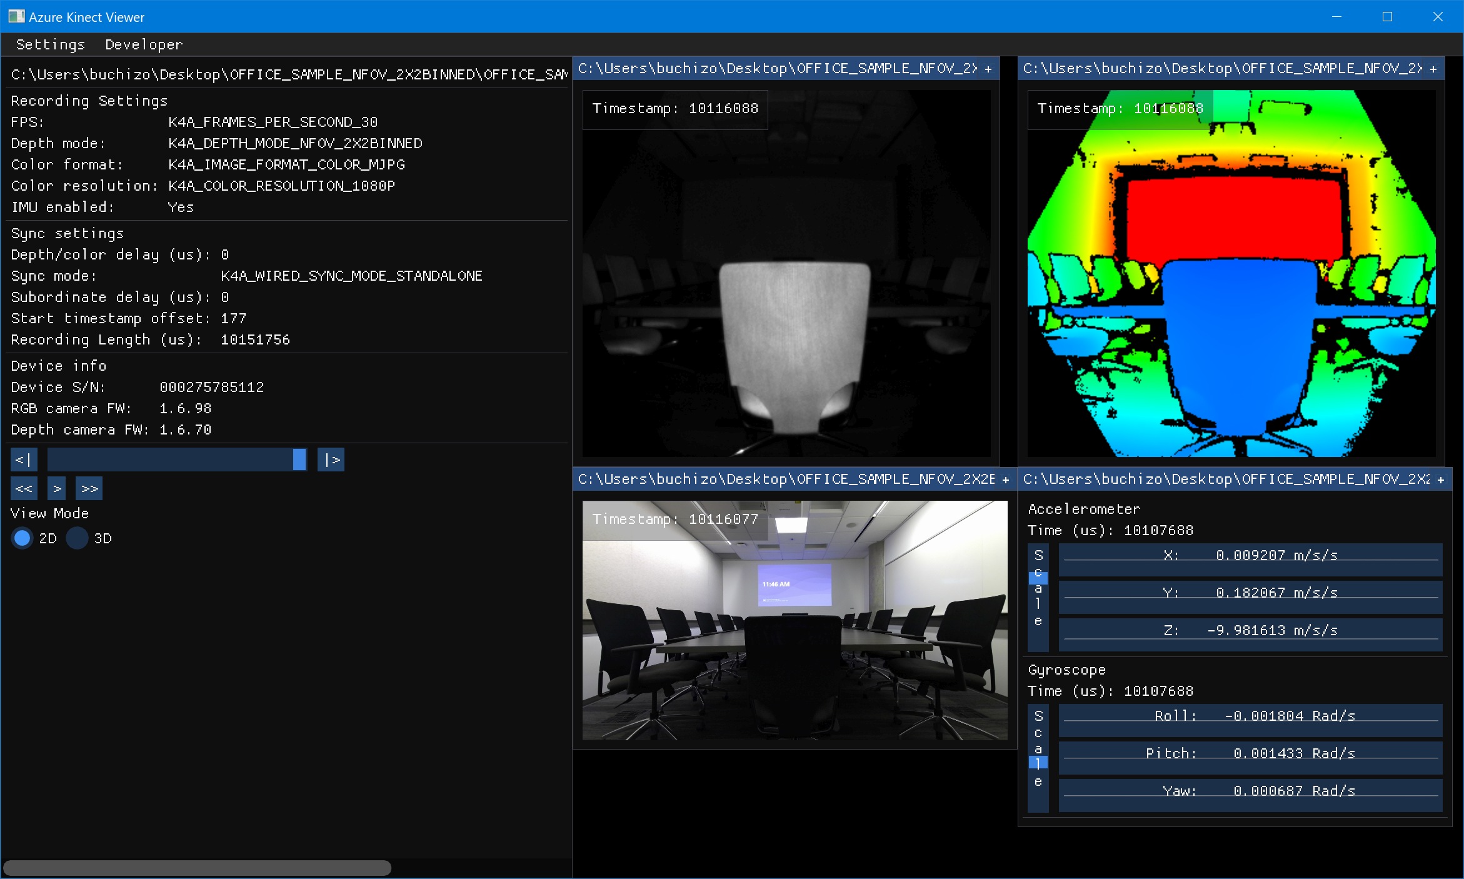
Task: Open the Settings menu
Action: click(51, 44)
